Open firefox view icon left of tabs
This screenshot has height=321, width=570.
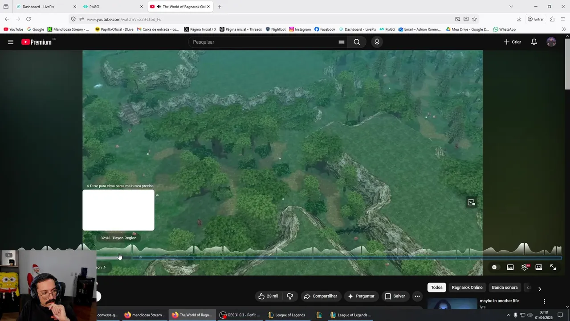(6, 7)
